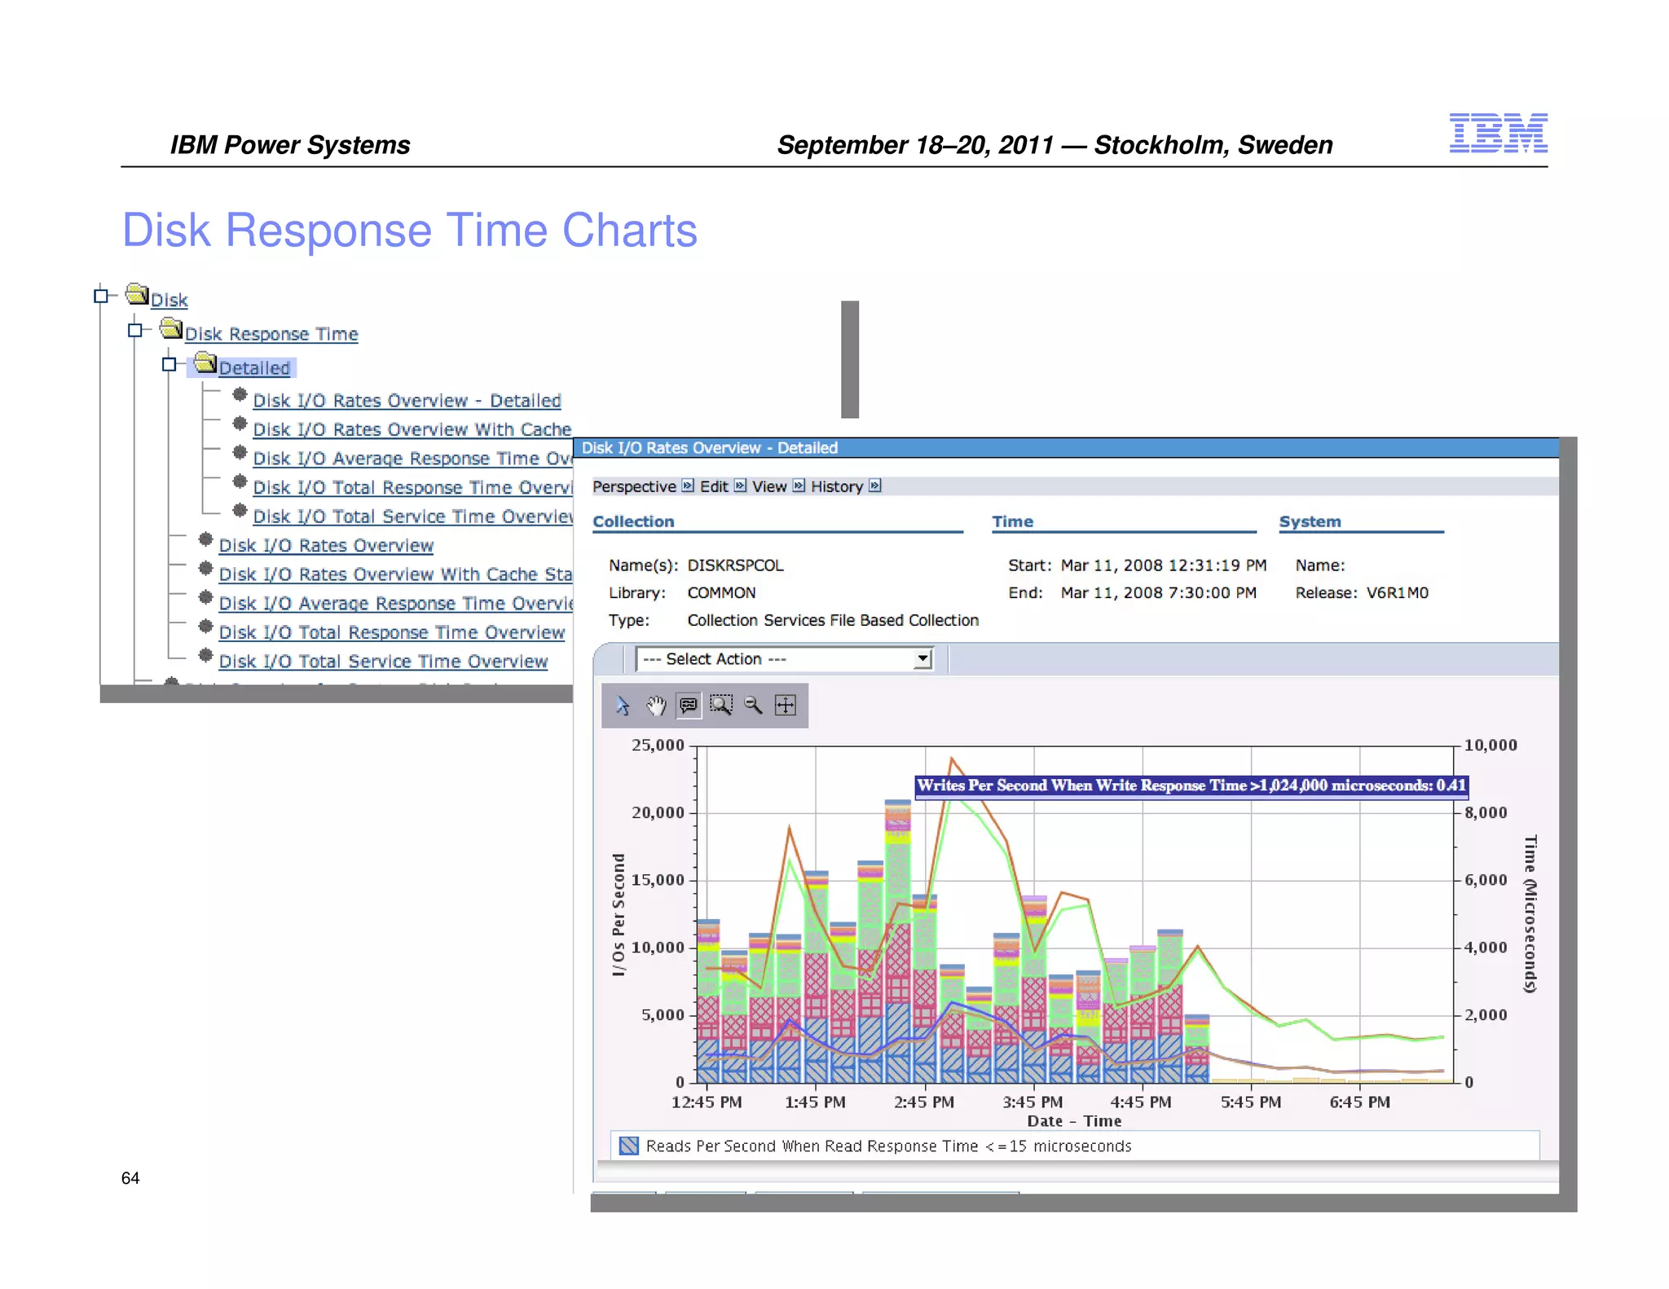The image size is (1669, 1289).
Task: Click the gear beside detailed Rates Overview With Cache
Action: (x=240, y=424)
